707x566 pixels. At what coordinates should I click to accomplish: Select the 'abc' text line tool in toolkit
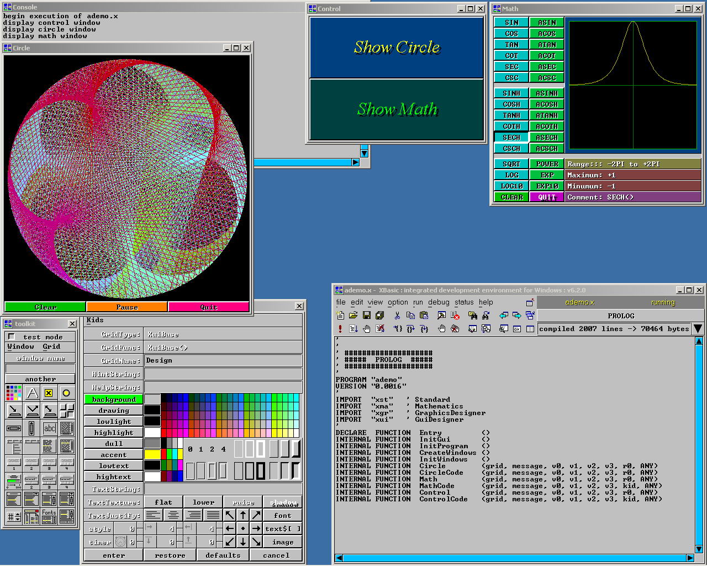click(49, 428)
